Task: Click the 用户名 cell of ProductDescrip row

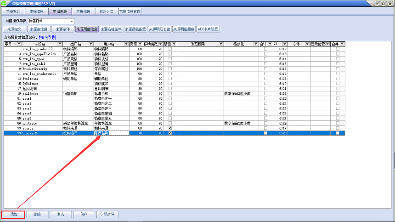Action: click(x=110, y=68)
